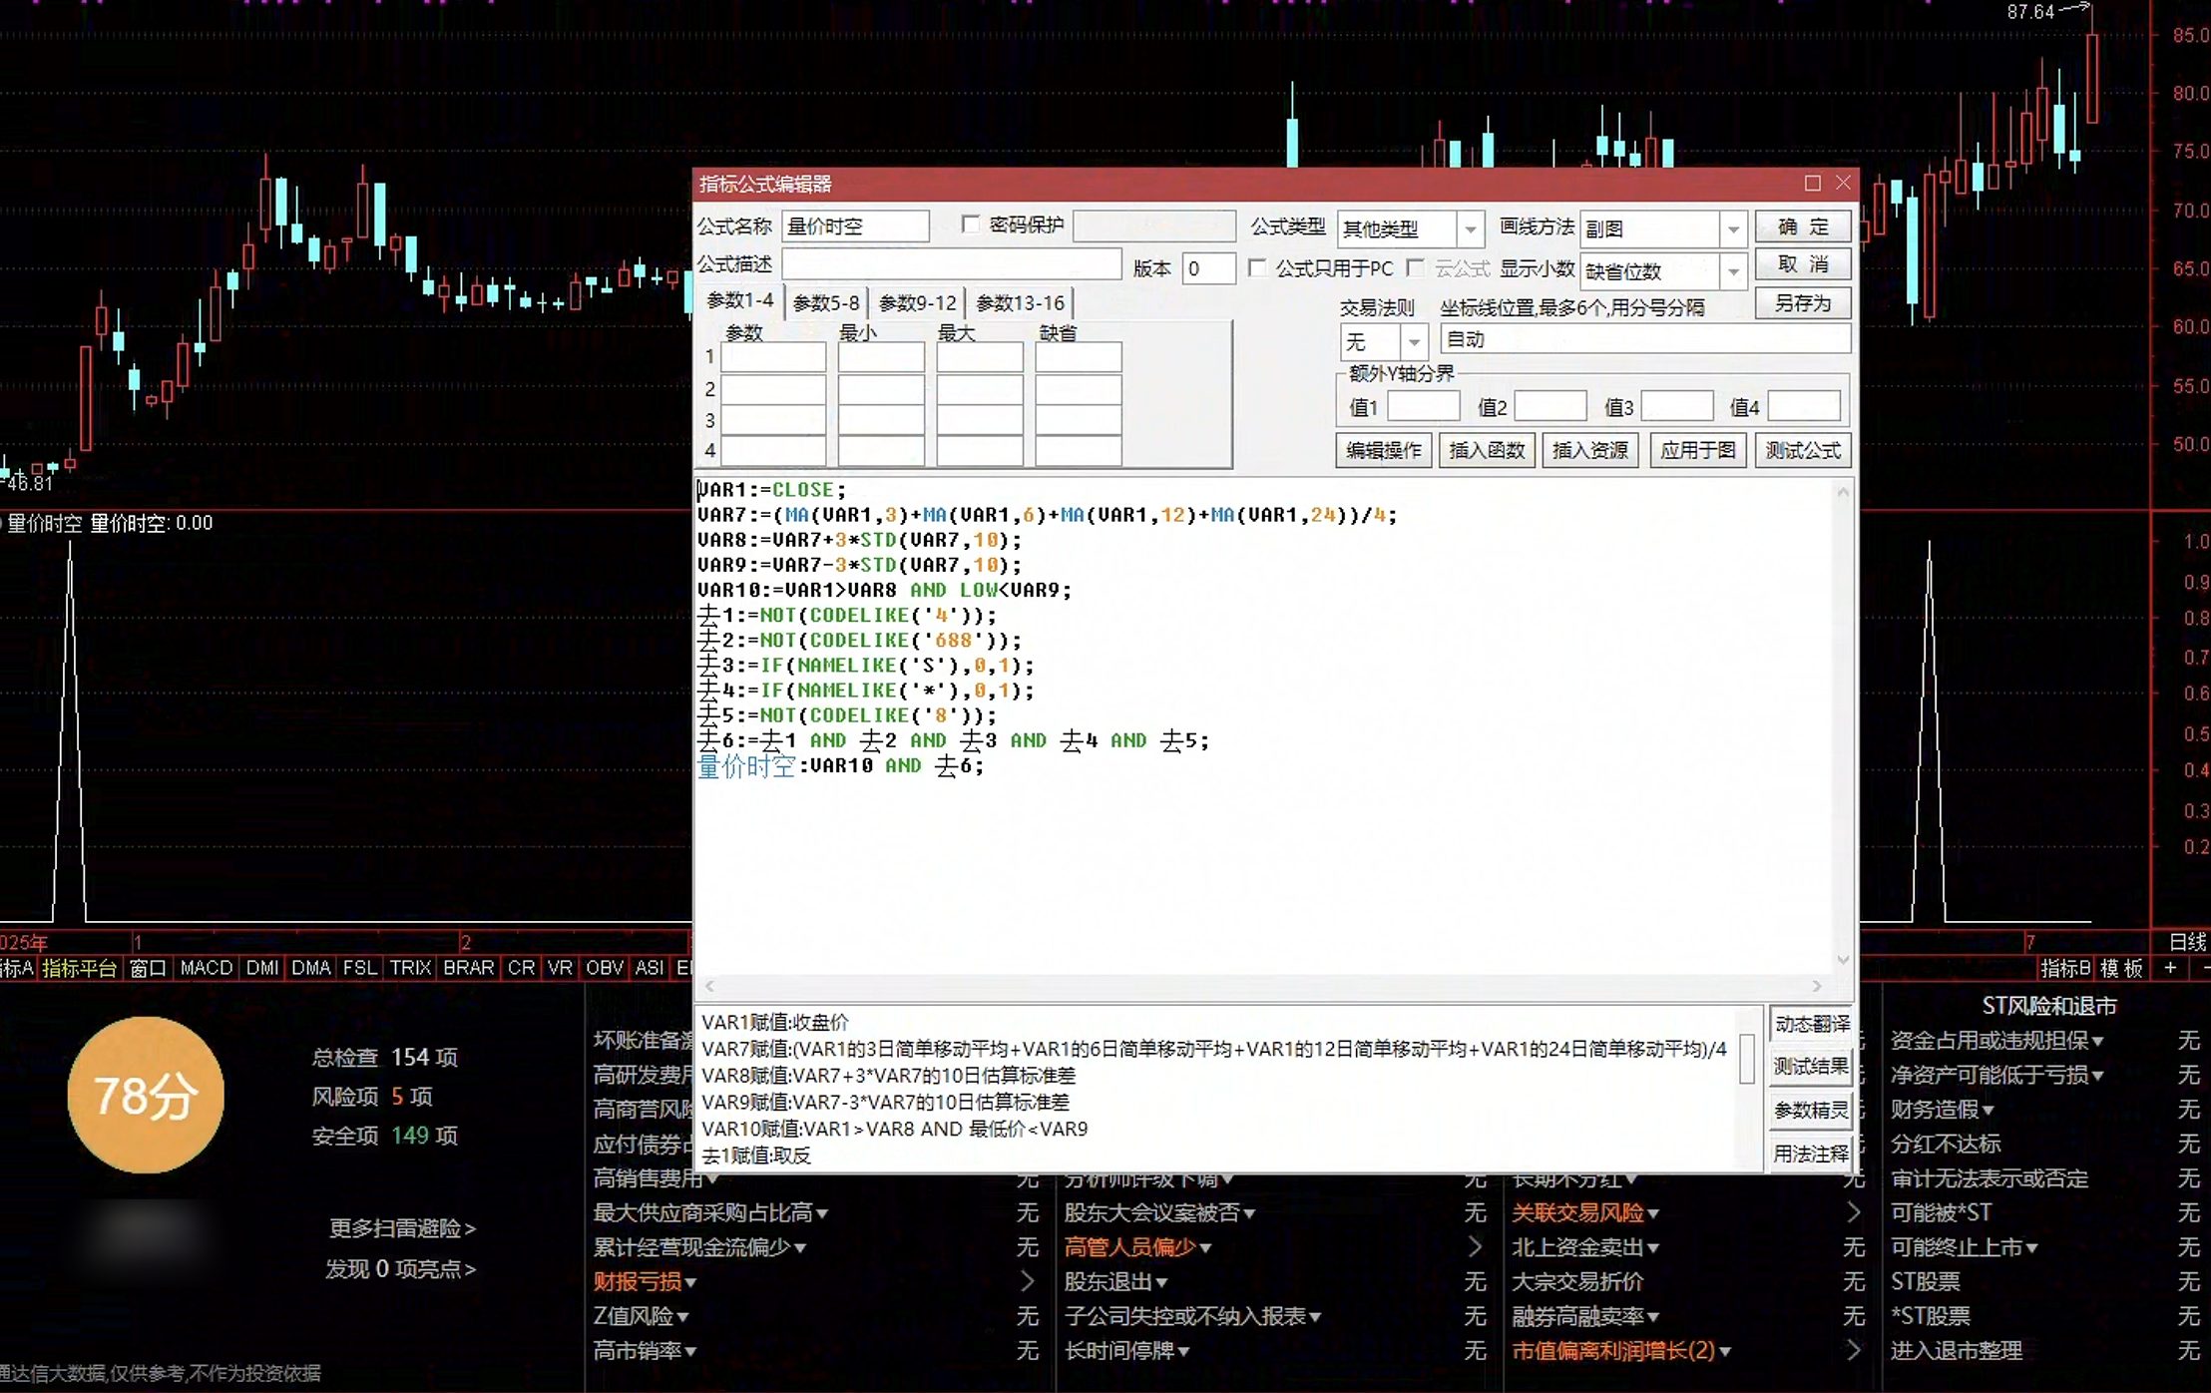Image resolution: width=2211 pixels, height=1393 pixels.
Task: Click the 值1 Y-axis boundary field
Action: pos(1424,406)
